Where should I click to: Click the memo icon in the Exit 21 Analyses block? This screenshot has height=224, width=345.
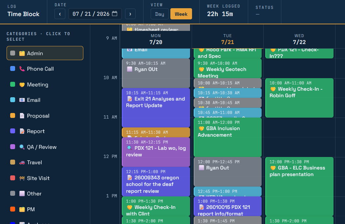(x=129, y=99)
